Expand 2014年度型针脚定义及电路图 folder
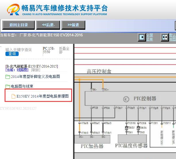Screen dimensions: 176x159 [35, 77]
